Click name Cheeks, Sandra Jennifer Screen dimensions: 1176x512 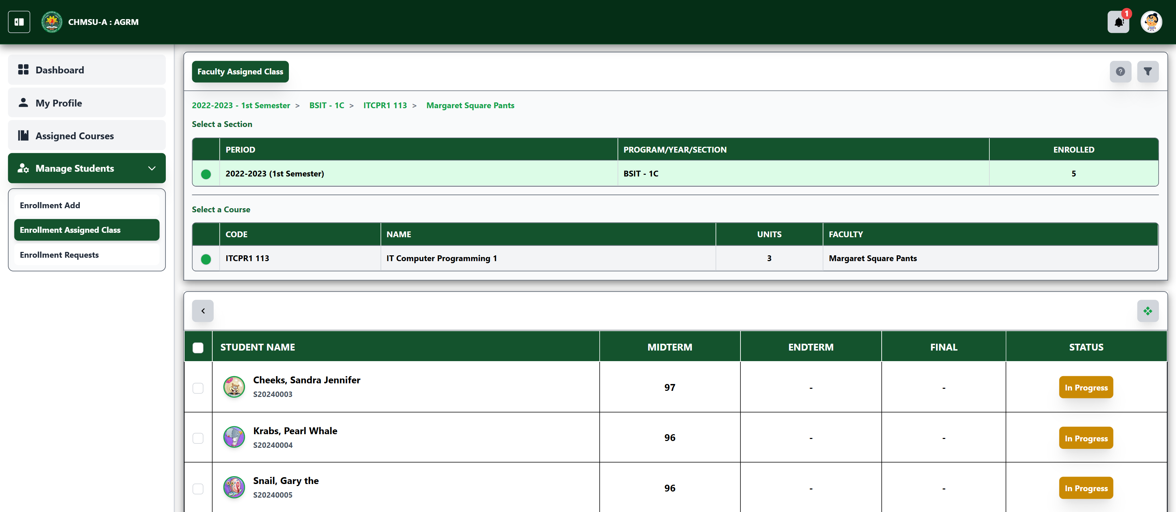click(307, 380)
